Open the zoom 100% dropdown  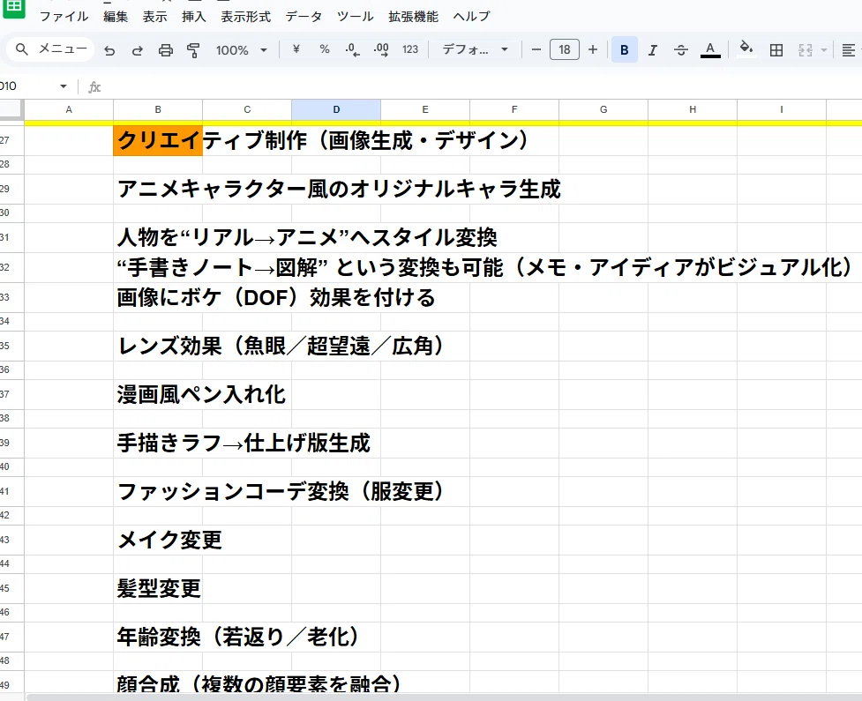242,50
